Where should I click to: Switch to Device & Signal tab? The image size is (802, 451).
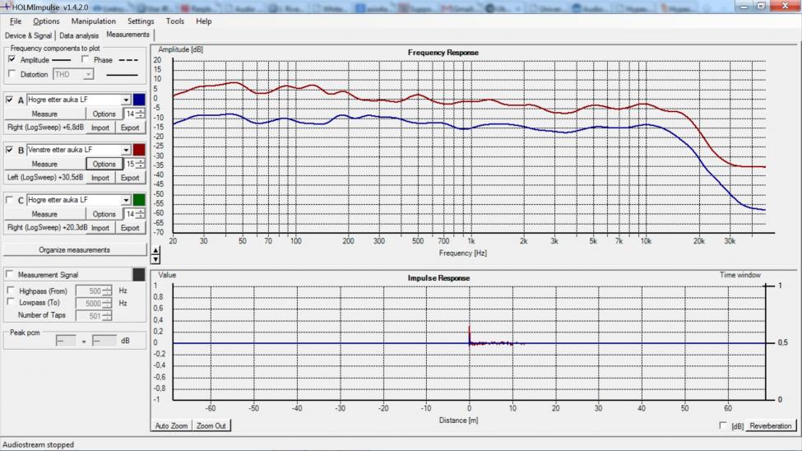click(28, 35)
